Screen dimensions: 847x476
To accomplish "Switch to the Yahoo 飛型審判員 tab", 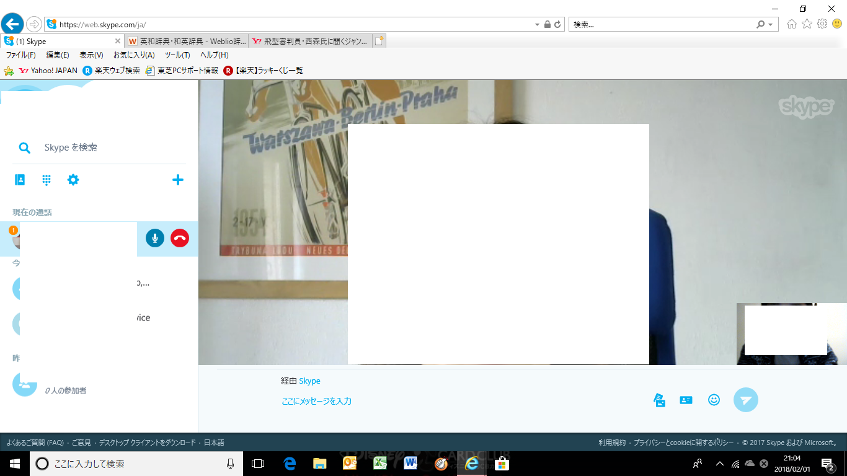I will (x=310, y=42).
